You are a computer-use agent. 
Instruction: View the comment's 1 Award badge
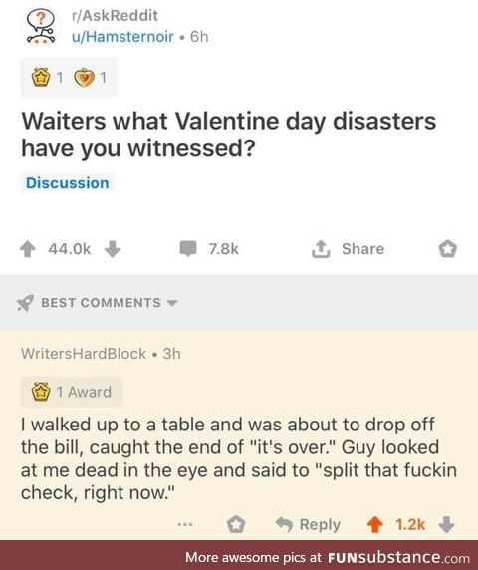coord(71,392)
